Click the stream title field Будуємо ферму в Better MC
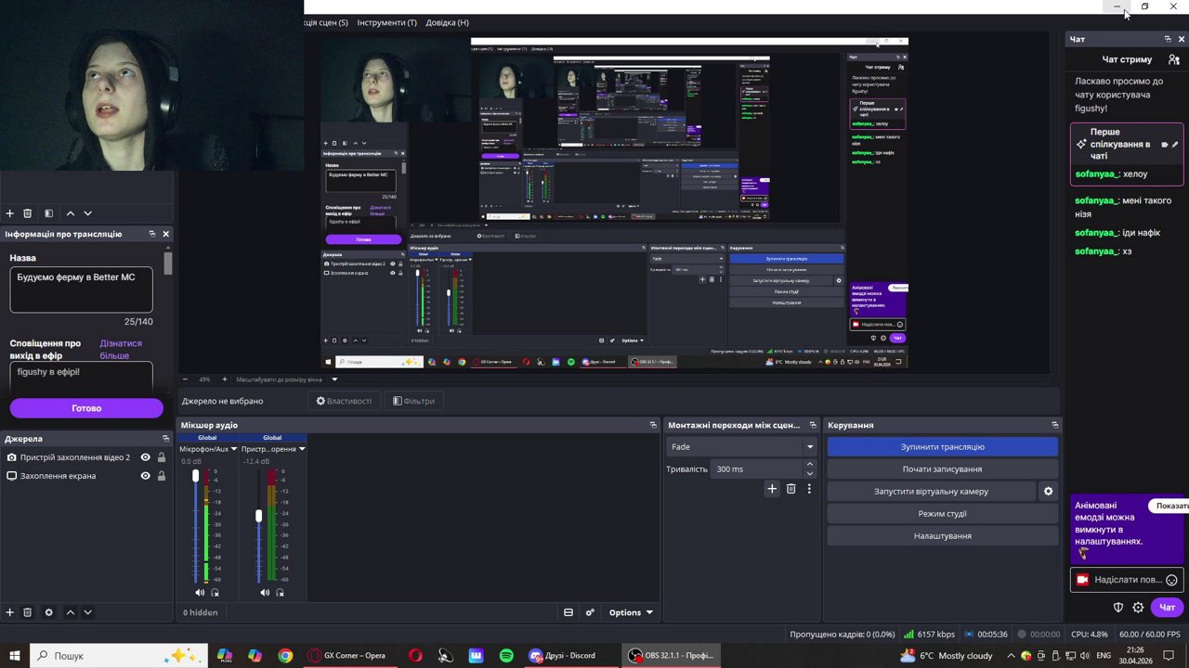The width and height of the screenshot is (1189, 668). (x=82, y=289)
